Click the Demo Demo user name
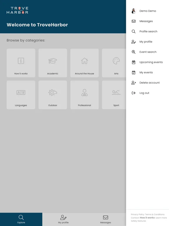 coord(148,11)
